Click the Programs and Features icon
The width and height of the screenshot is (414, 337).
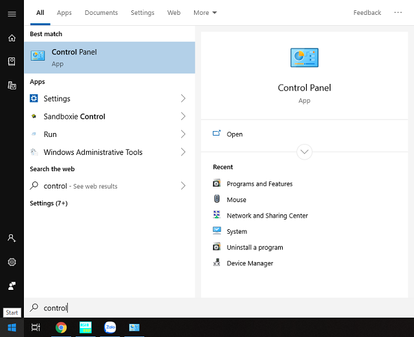217,183
